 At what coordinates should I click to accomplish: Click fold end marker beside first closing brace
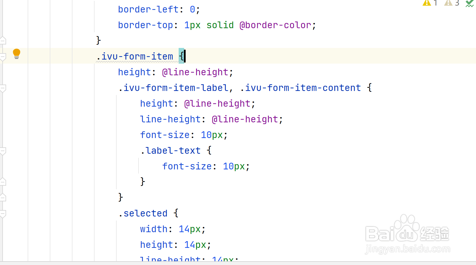[3, 40]
